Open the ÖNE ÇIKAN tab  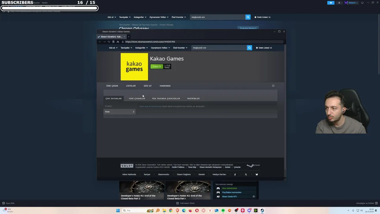click(x=112, y=86)
